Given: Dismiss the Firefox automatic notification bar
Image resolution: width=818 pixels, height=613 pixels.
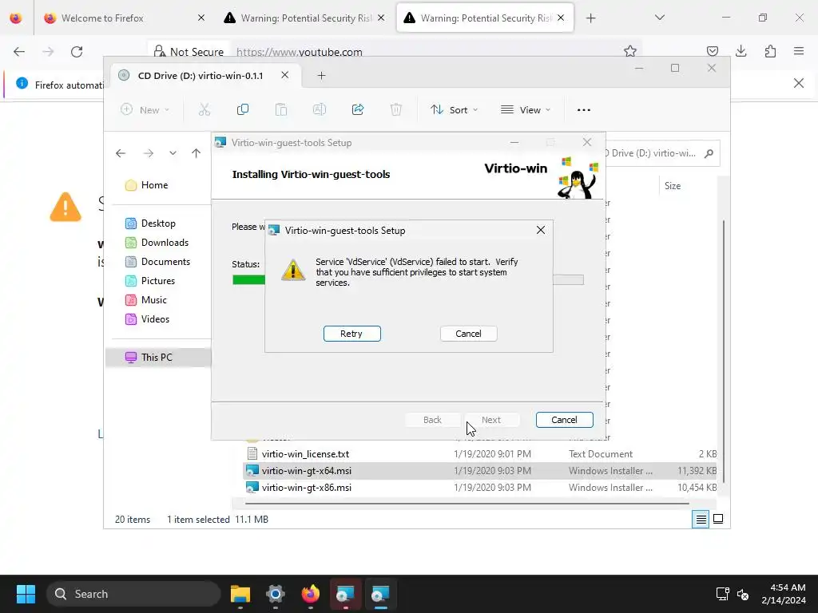Looking at the screenshot, I should click(799, 83).
